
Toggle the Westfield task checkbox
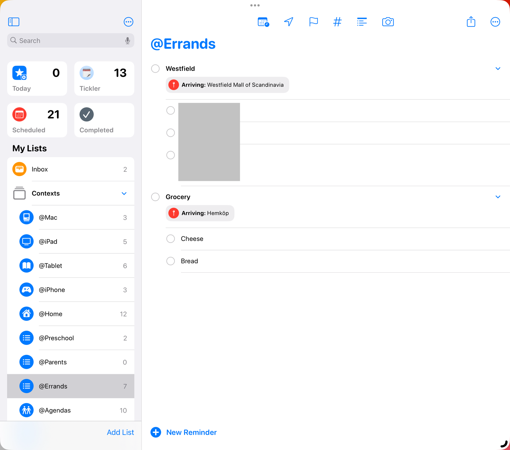click(x=155, y=68)
